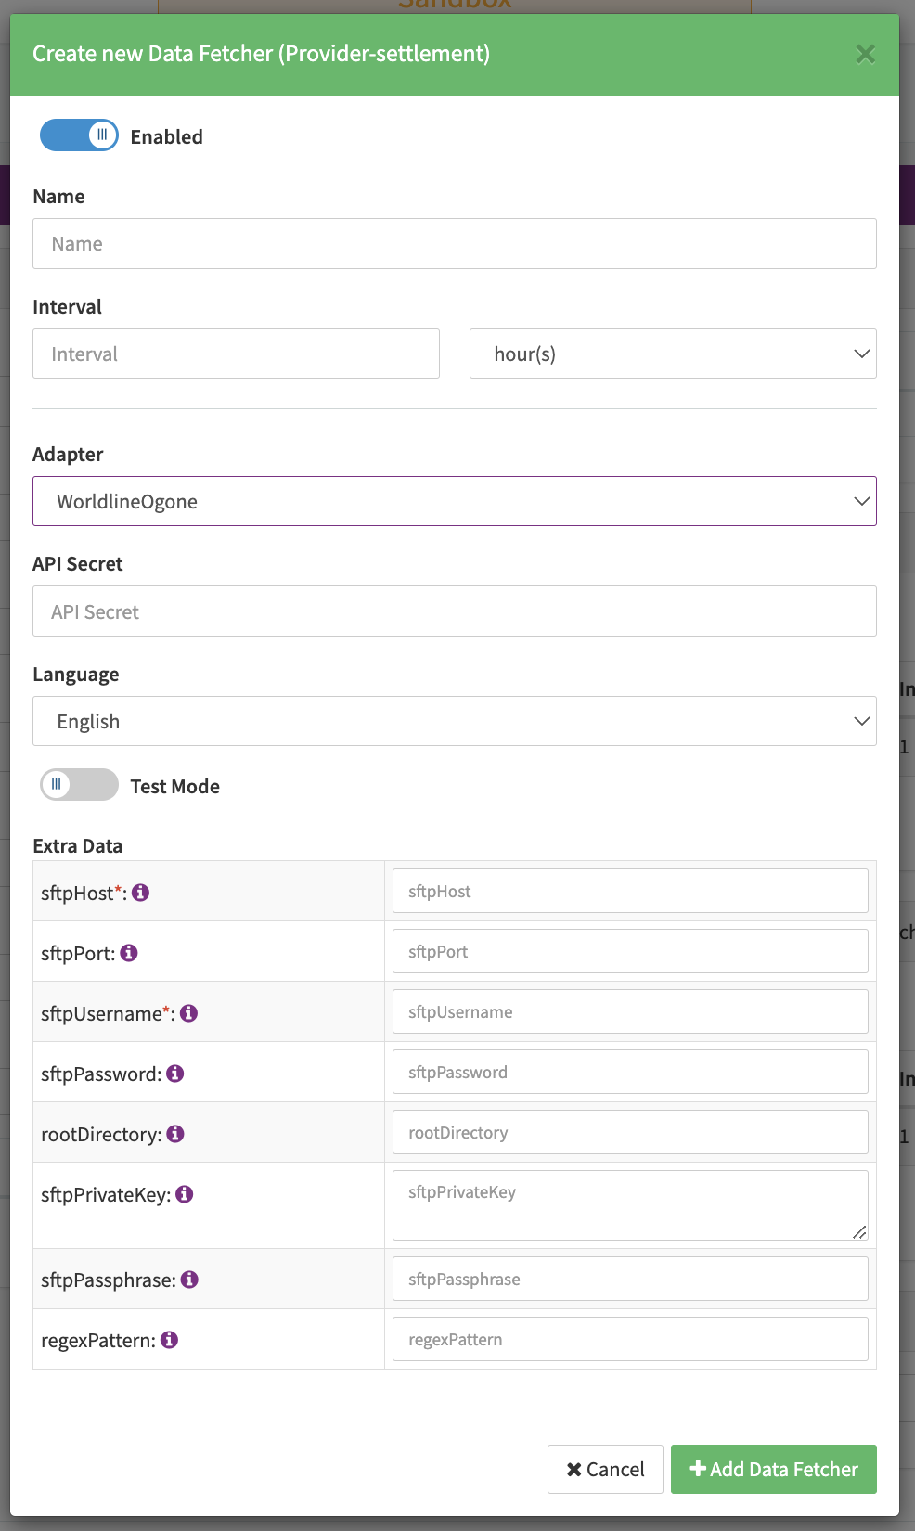Click the sftpPrivateKey text area
Viewport: 915px width, 1531px height.
pyautogui.click(x=629, y=1204)
